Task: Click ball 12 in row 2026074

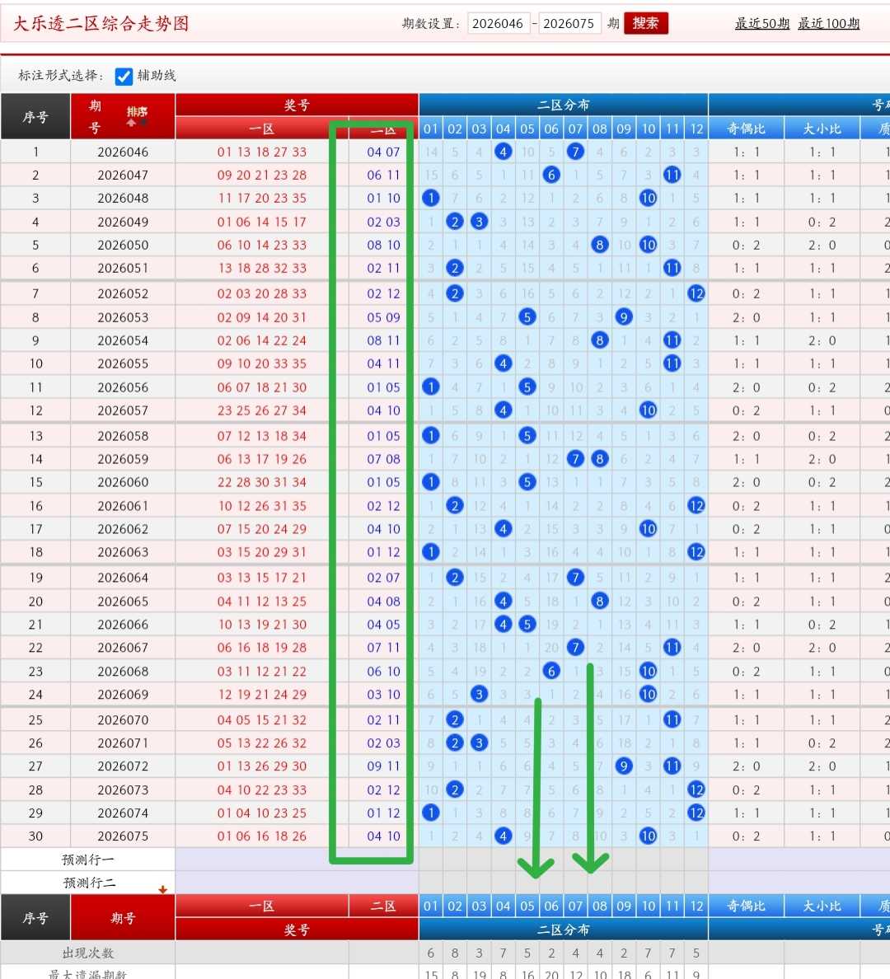Action: pyautogui.click(x=696, y=813)
